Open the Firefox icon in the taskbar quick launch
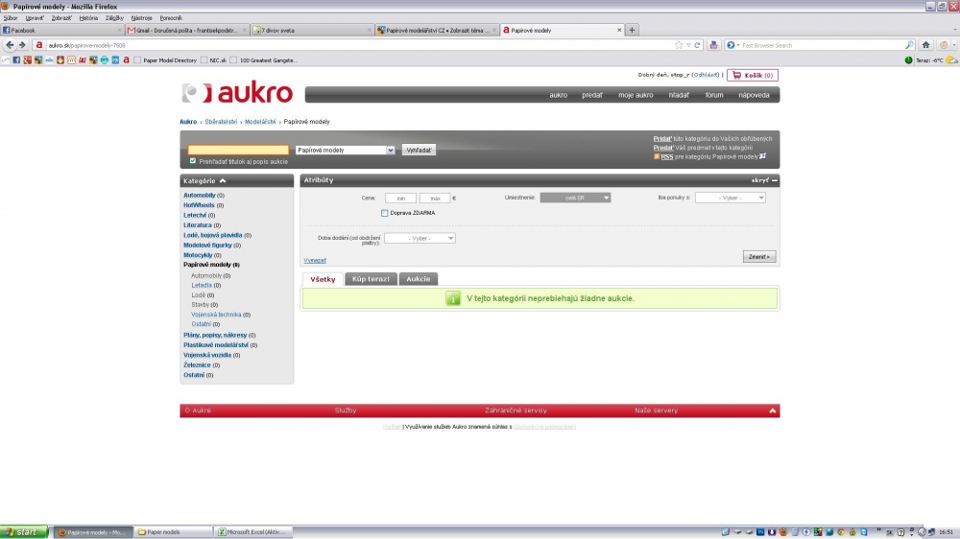Viewport: 960px width, 539px height. [x=783, y=532]
